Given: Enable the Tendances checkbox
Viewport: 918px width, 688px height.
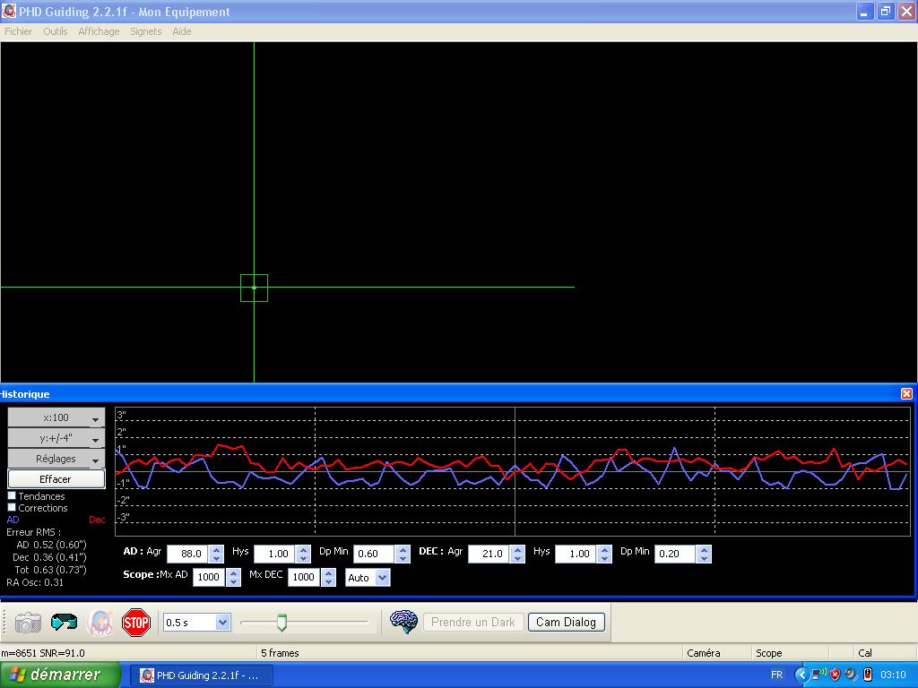Looking at the screenshot, I should click(x=12, y=495).
